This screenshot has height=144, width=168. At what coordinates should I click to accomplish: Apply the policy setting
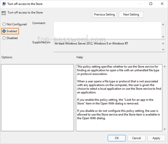point(156,138)
